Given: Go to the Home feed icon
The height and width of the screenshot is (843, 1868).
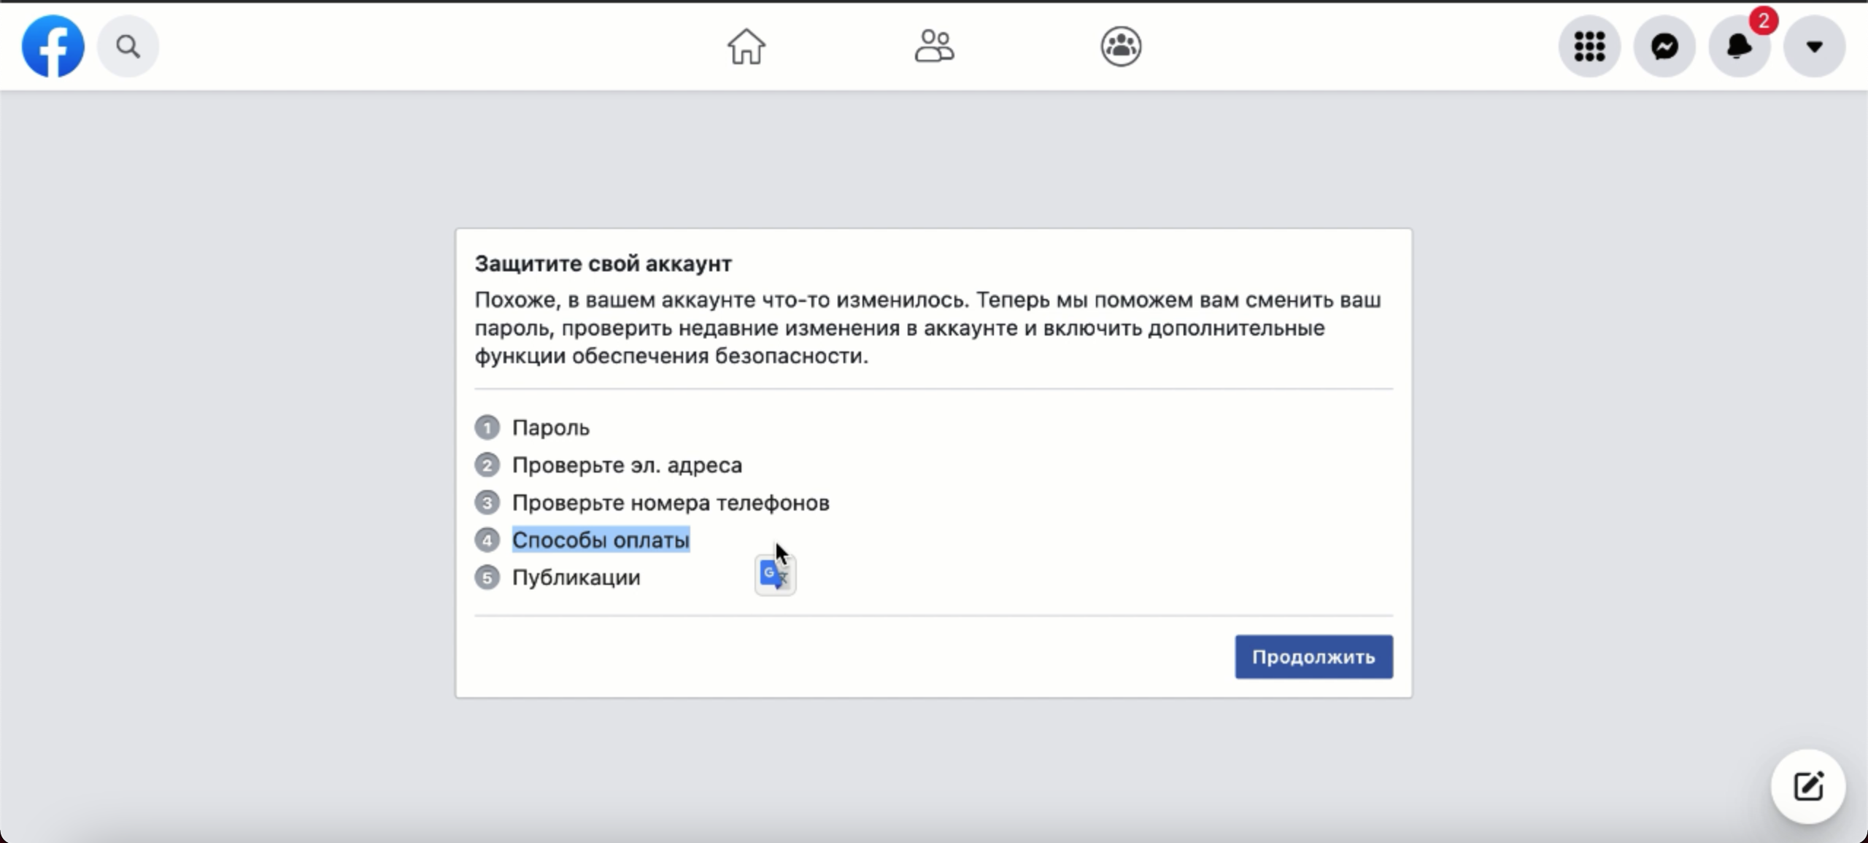Looking at the screenshot, I should (746, 47).
